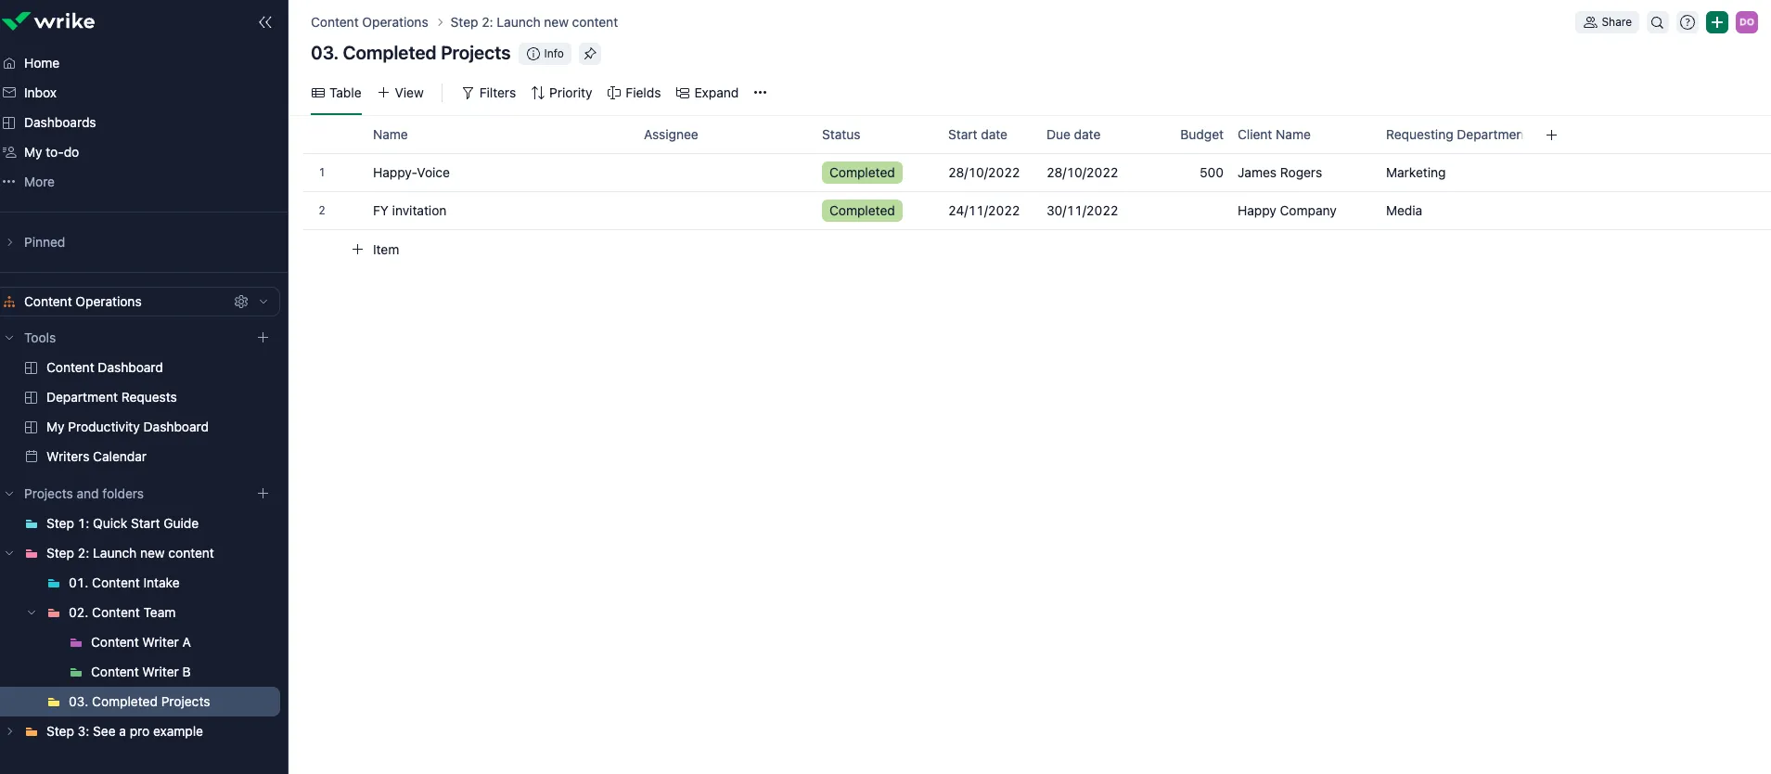This screenshot has height=774, width=1771.
Task: Add new project or folder plus icon
Action: click(263, 494)
